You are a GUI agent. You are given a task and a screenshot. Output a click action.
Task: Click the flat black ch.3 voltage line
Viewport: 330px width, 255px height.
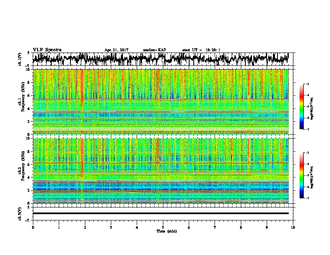point(160,213)
